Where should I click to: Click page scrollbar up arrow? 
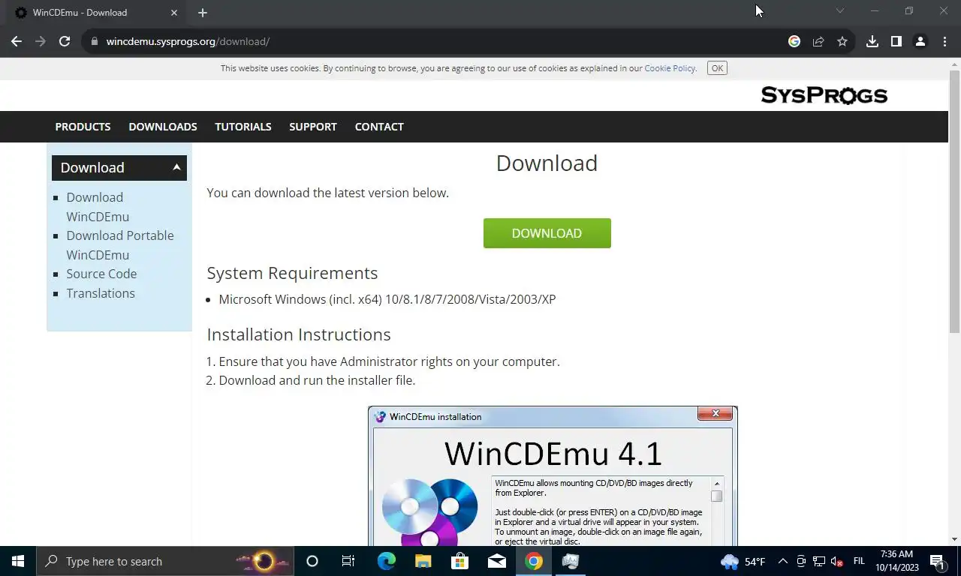pyautogui.click(x=954, y=64)
